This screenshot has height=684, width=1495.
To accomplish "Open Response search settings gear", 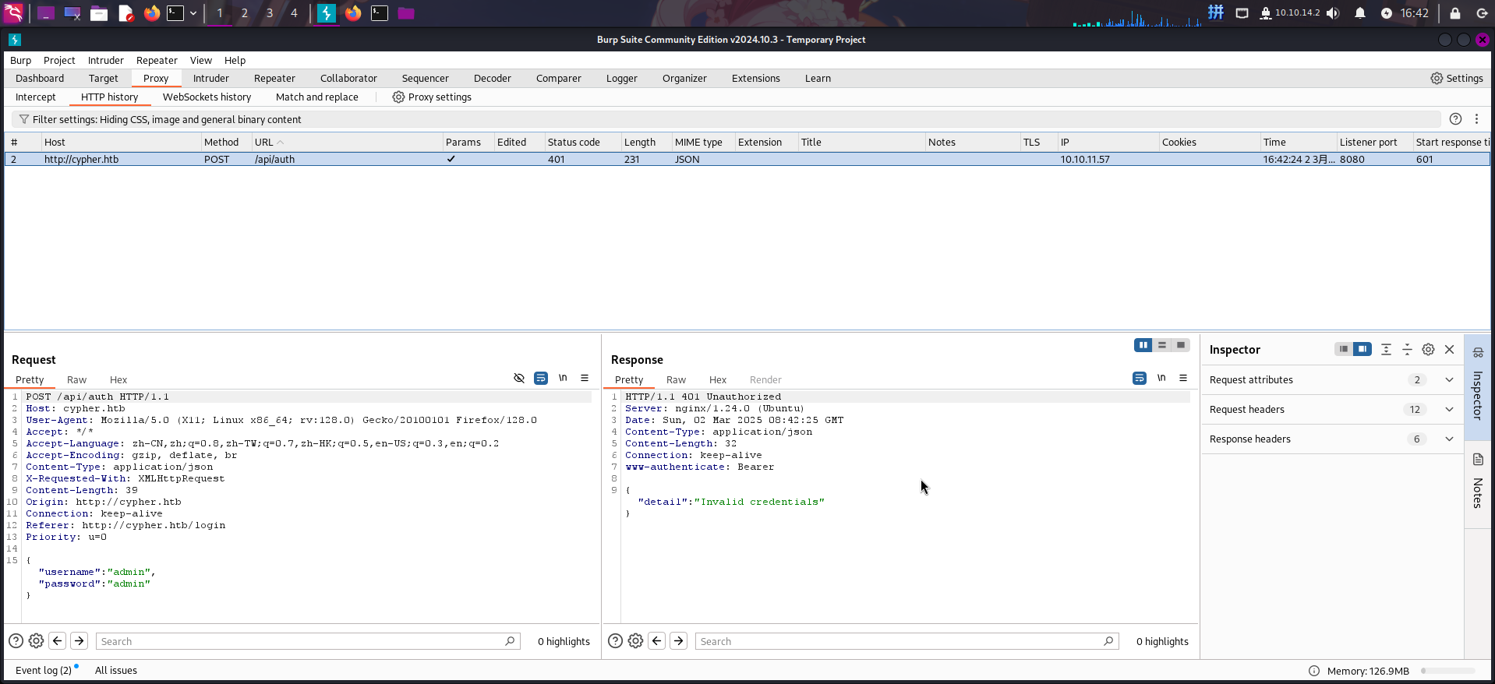I will click(x=635, y=641).
